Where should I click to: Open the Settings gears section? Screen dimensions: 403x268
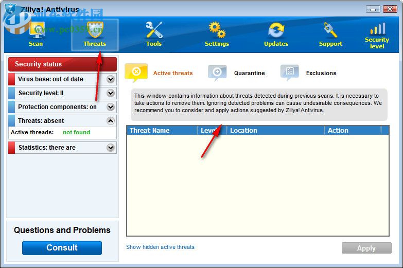[x=217, y=34]
